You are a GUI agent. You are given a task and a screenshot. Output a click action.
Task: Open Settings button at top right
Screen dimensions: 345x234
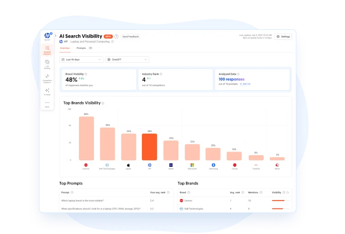(x=283, y=37)
